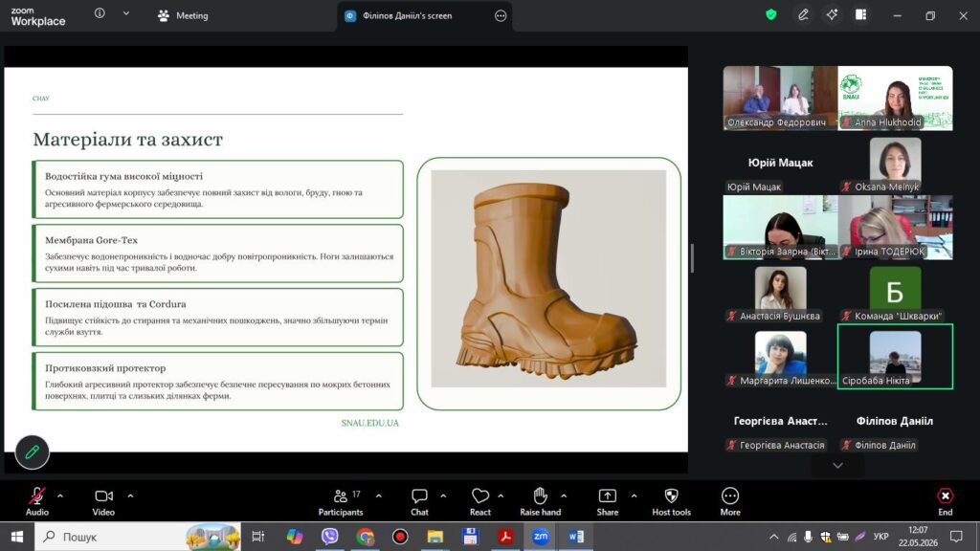Select Олександр Федорович video tile
Image resolution: width=980 pixels, height=551 pixels.
click(x=780, y=99)
